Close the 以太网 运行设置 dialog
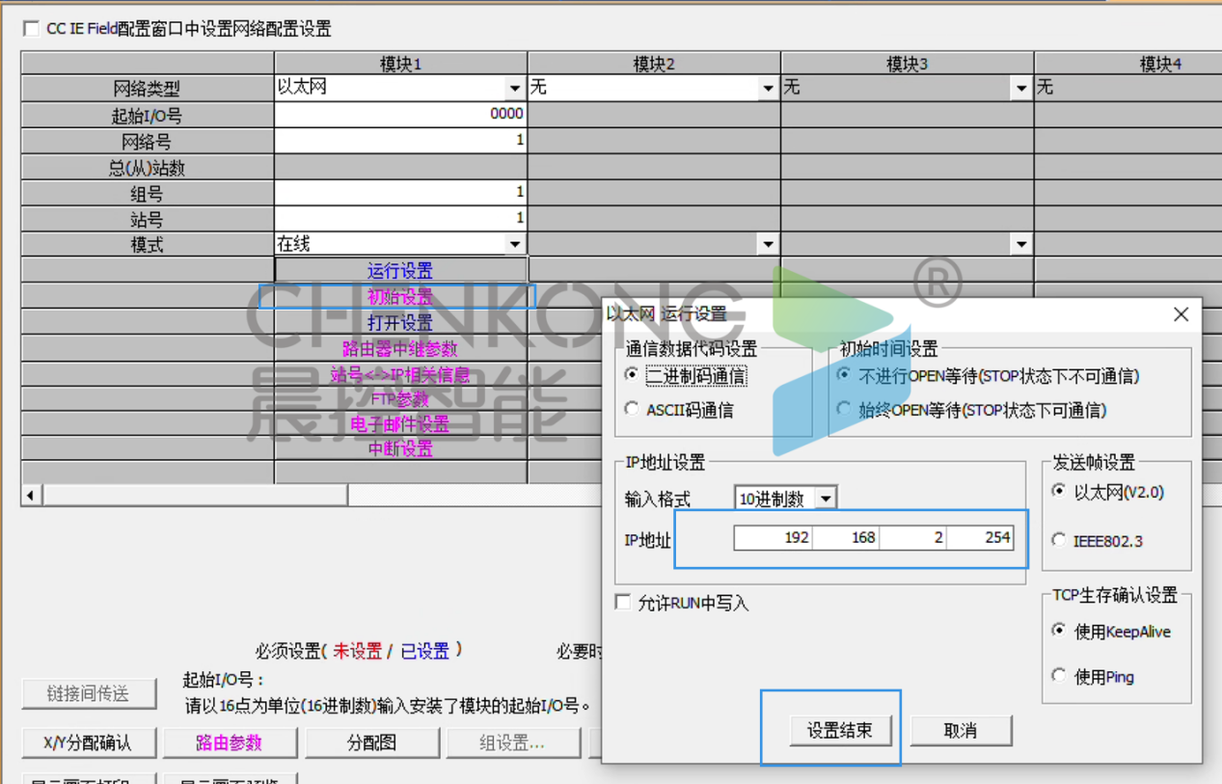Image resolution: width=1222 pixels, height=784 pixels. 1181,314
